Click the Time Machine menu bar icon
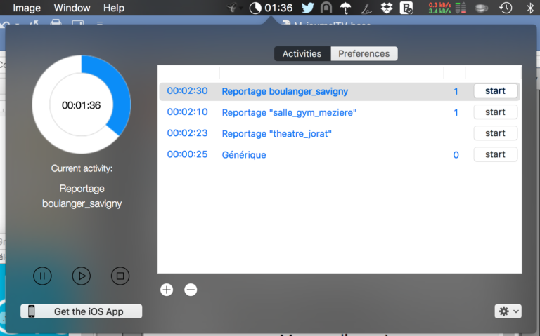This screenshot has width=540, height=336. (x=506, y=8)
